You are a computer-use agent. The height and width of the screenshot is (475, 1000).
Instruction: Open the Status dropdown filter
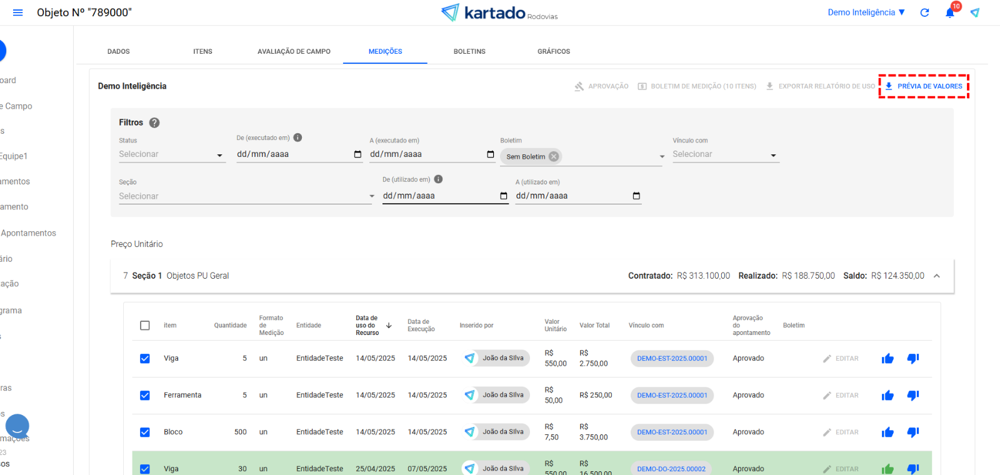click(x=171, y=154)
